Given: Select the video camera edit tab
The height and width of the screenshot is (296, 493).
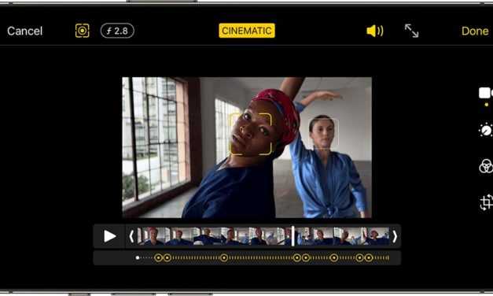Looking at the screenshot, I should coord(486,93).
